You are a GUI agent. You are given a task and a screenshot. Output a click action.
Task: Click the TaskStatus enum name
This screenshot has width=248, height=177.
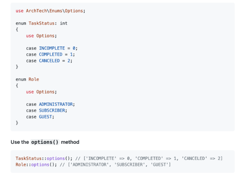[x=41, y=23]
